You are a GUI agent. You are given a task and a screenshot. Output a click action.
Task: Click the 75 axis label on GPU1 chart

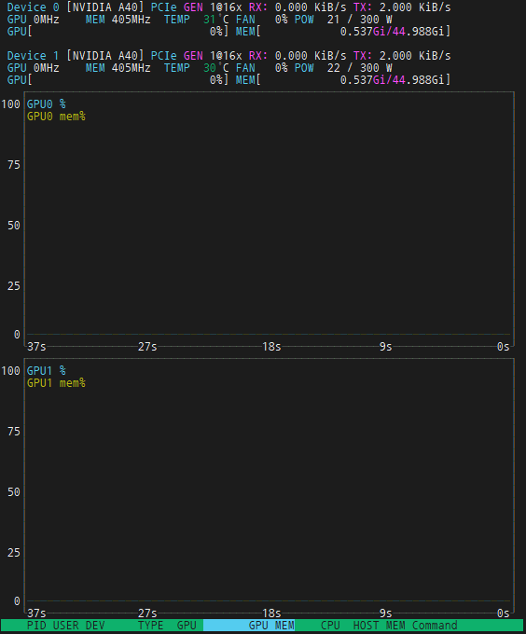click(14, 432)
